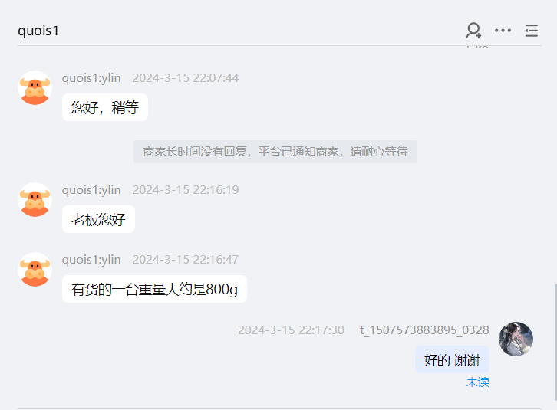Click the timestamp 2024-3-15 22:17:30
Screen dimensions: 557x410
pos(291,330)
